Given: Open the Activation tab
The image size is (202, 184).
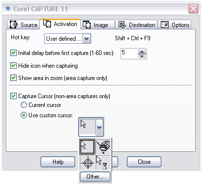Looking at the screenshot, I should tap(60, 24).
